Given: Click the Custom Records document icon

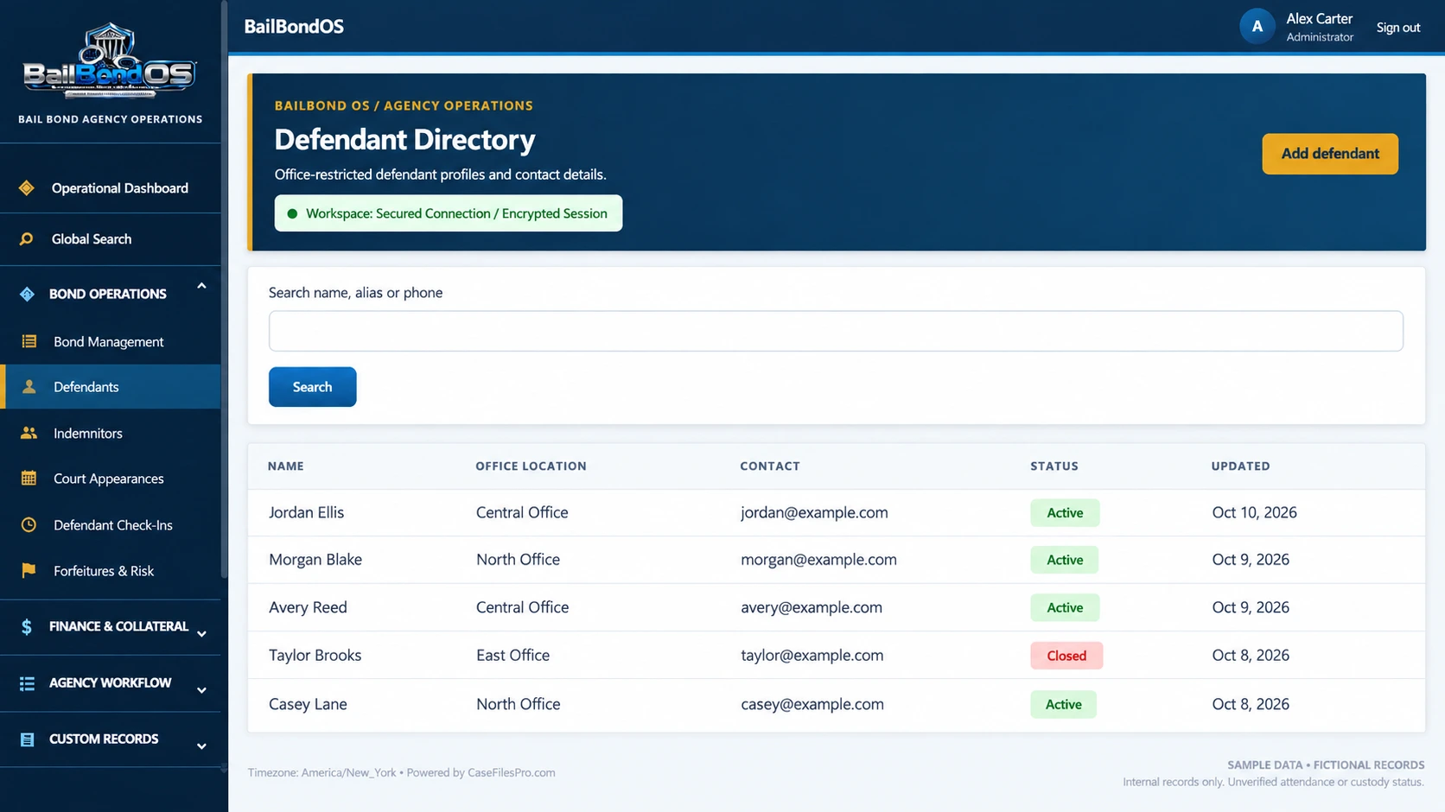Looking at the screenshot, I should pyautogui.click(x=27, y=739).
